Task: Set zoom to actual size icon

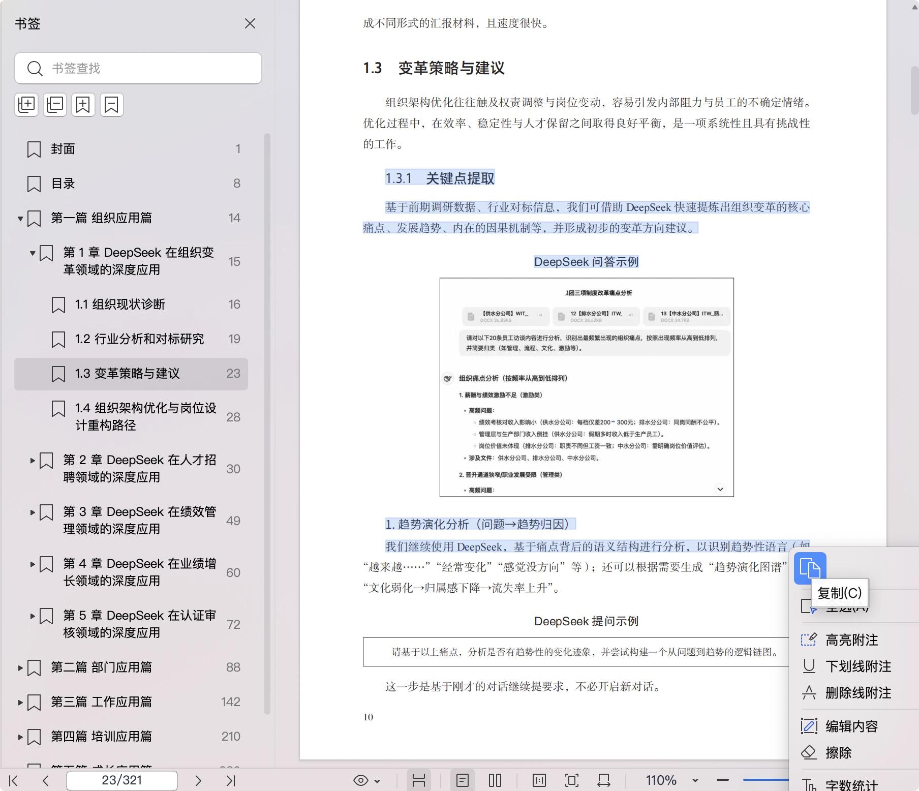Action: click(x=539, y=780)
